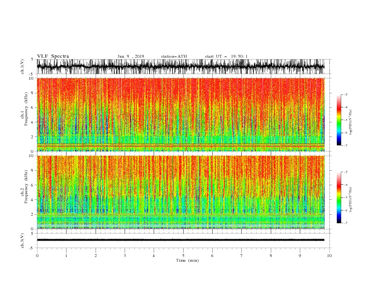Click the ch.1 waveform trace plot
This screenshot has width=371, height=287.
tap(180, 67)
